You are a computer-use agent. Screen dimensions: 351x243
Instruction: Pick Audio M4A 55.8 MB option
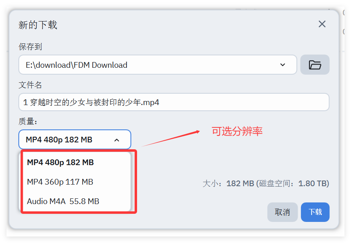(x=63, y=201)
